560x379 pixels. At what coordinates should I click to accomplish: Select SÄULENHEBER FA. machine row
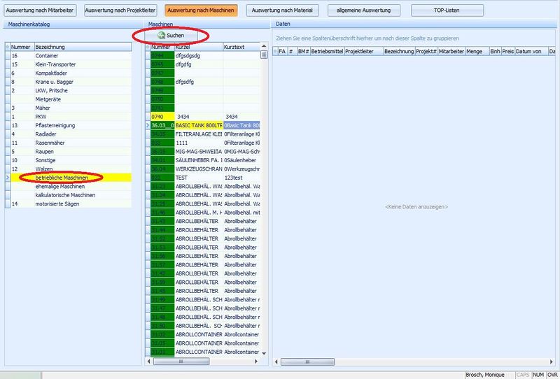(x=203, y=160)
